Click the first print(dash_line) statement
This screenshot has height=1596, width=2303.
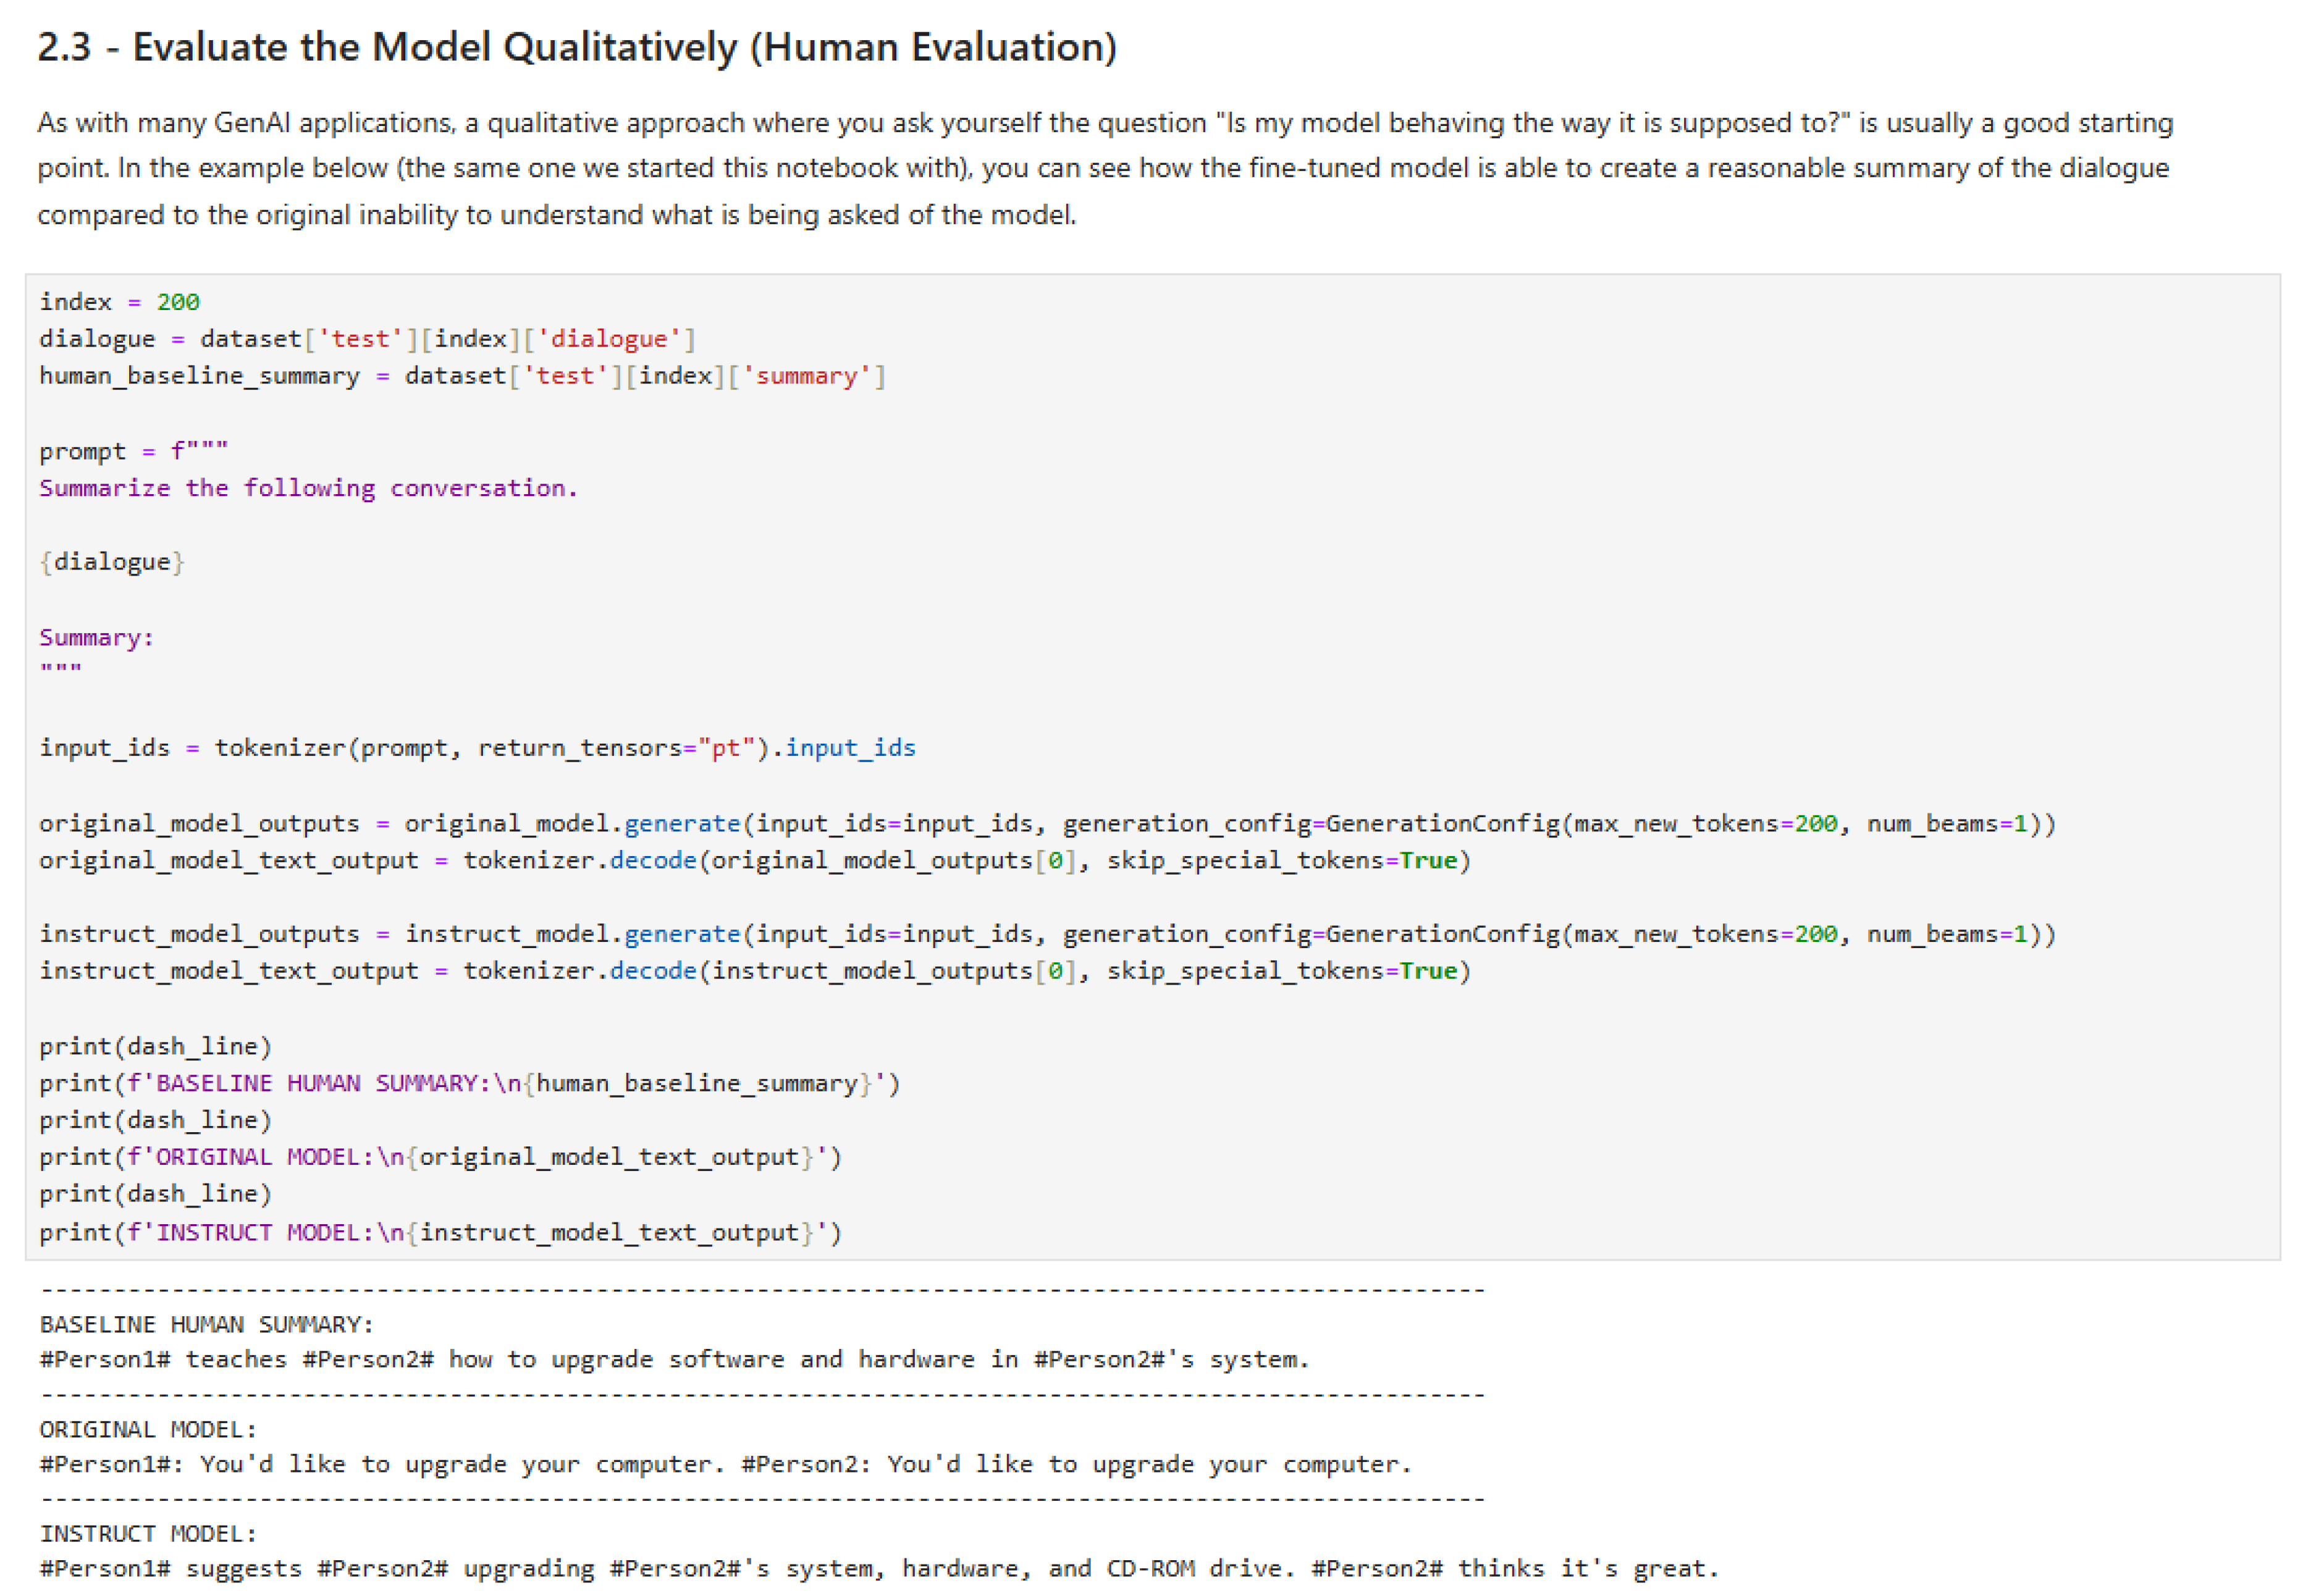155,1046
